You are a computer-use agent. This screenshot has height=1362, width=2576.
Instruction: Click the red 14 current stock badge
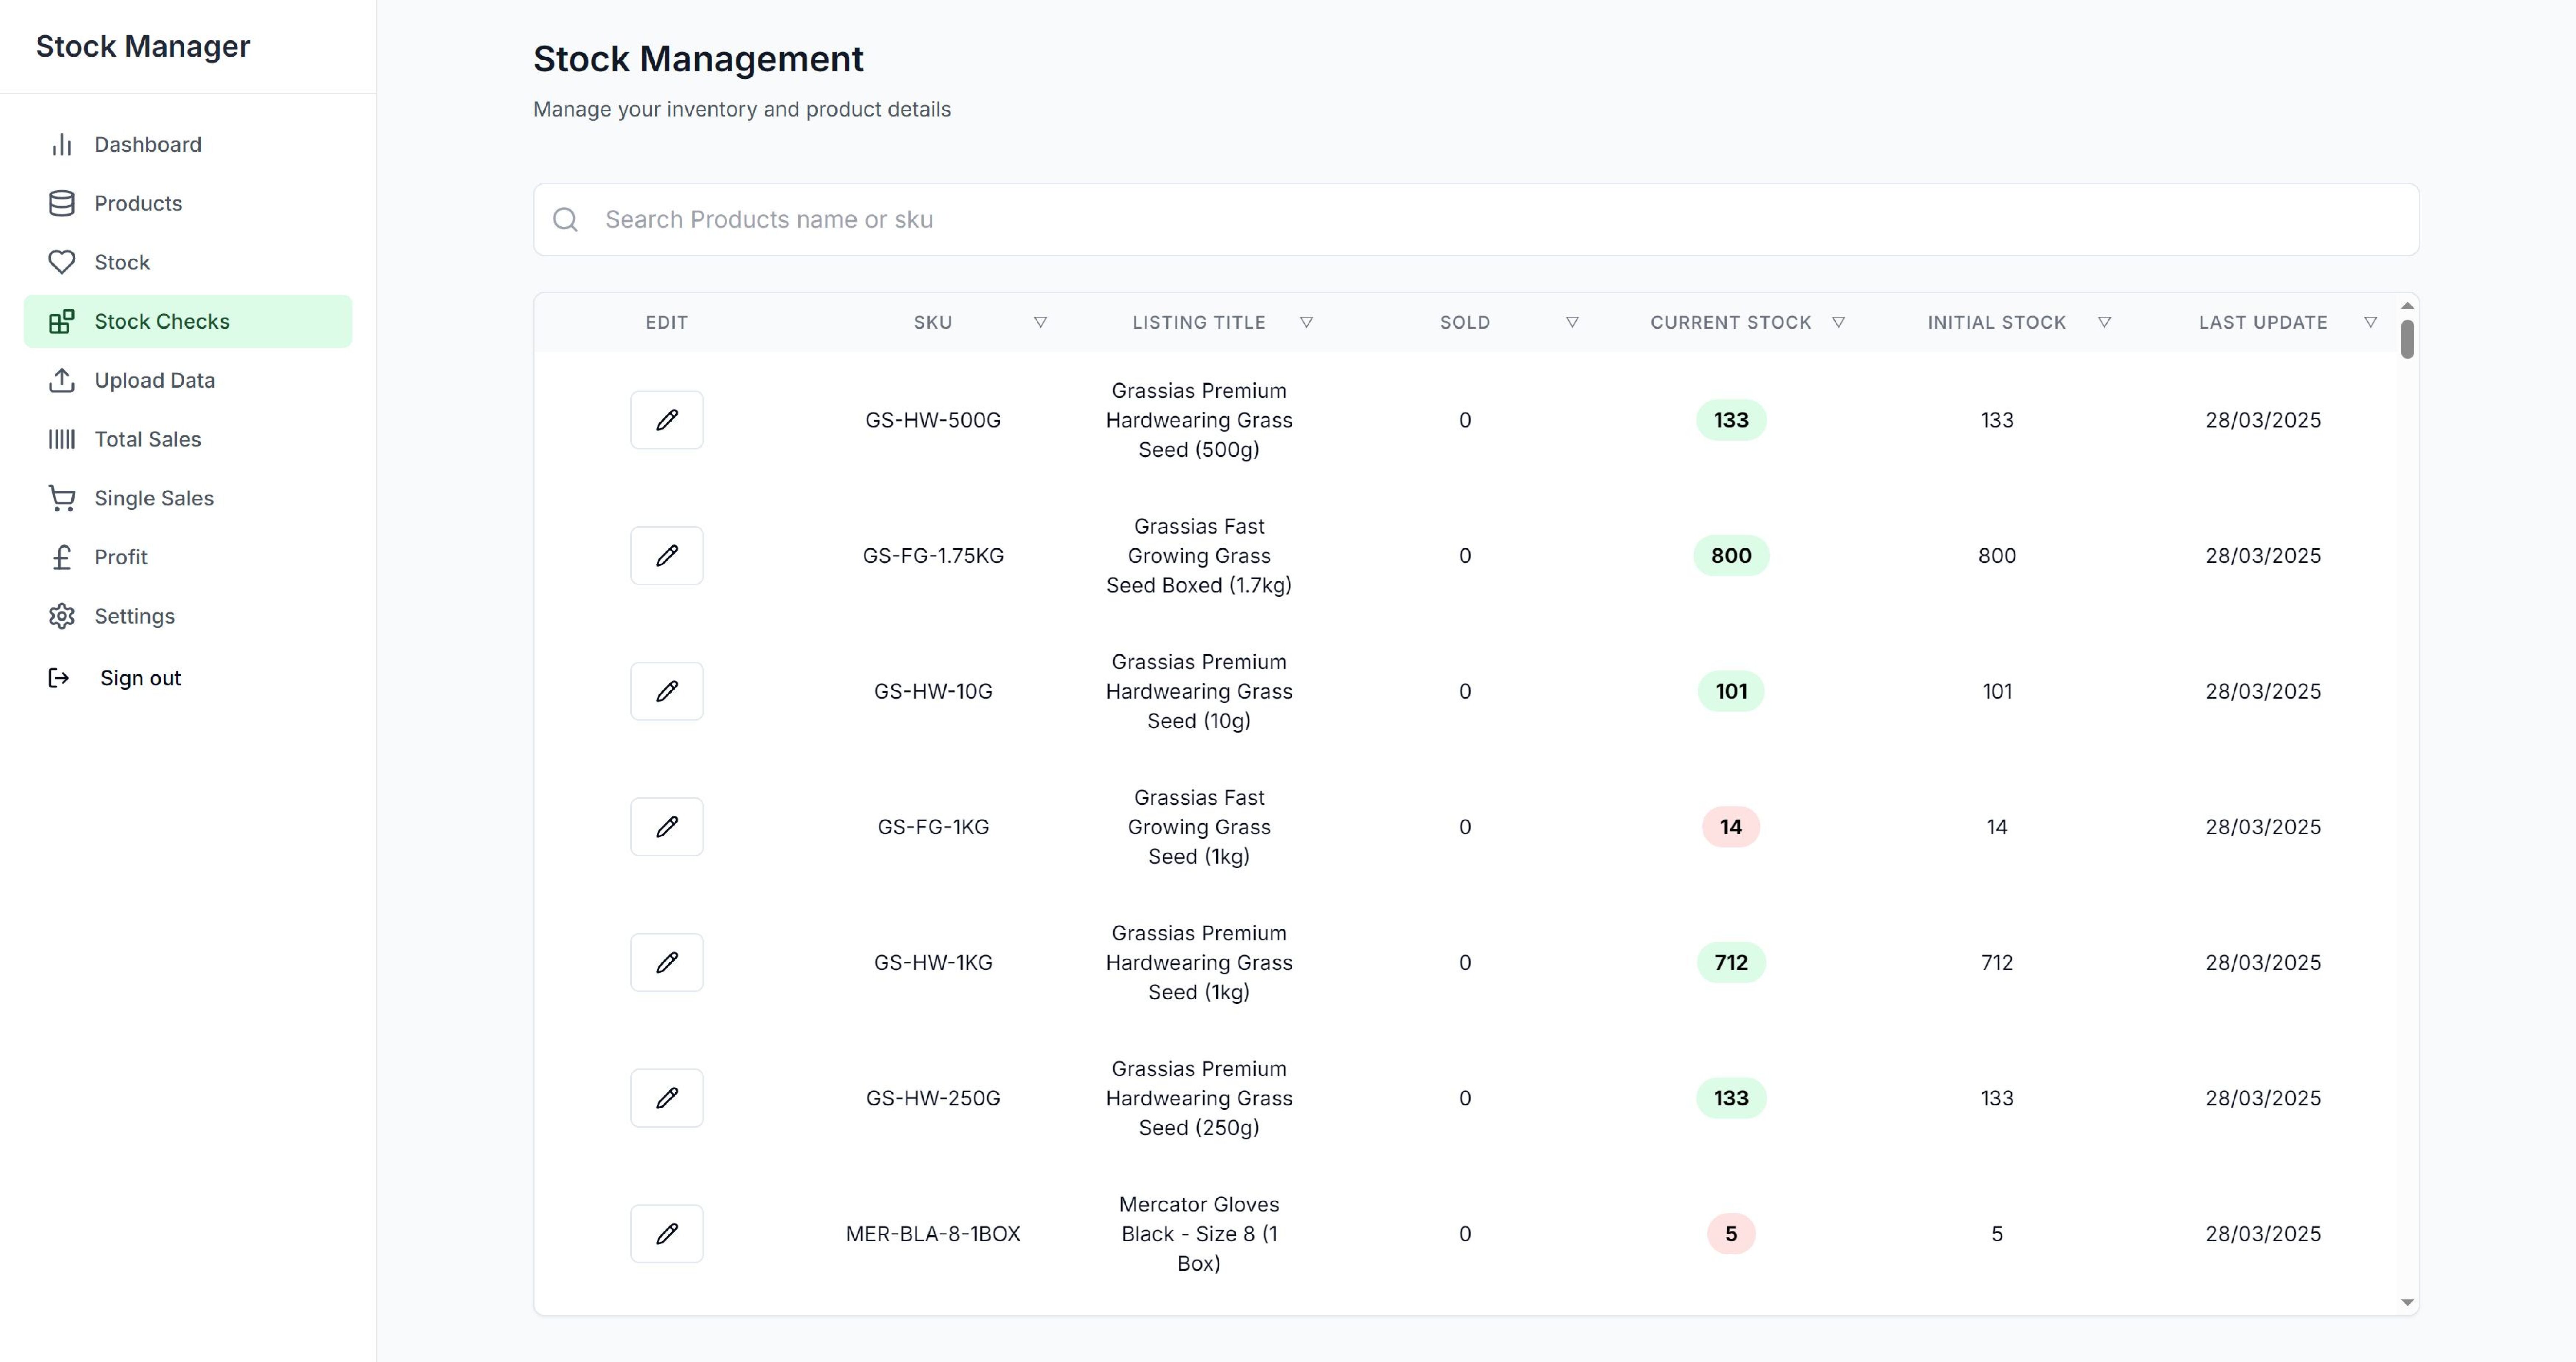point(1731,827)
